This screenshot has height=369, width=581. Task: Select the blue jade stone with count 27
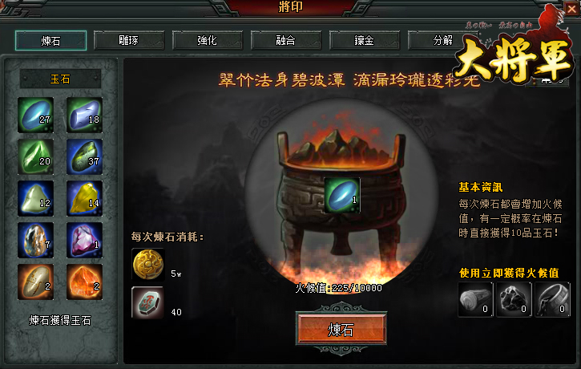pyautogui.click(x=35, y=115)
